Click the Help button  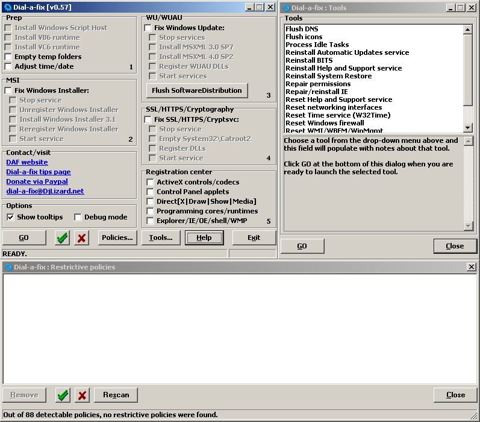(204, 238)
